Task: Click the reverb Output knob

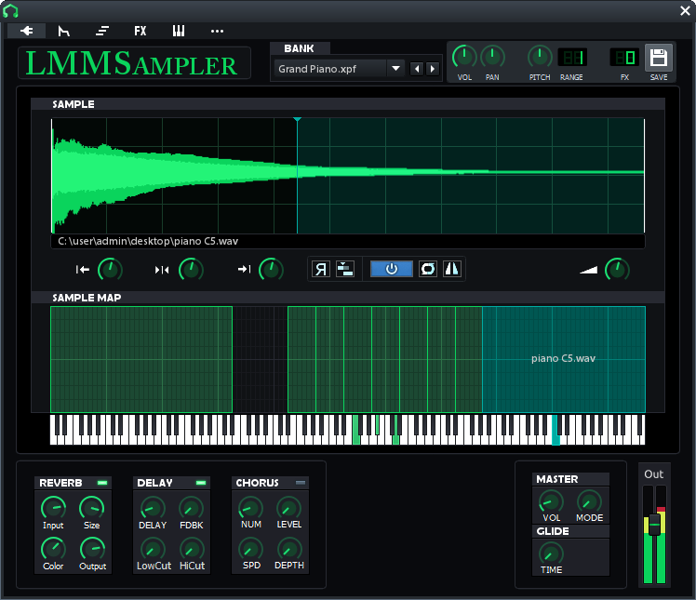Action: pos(92,549)
